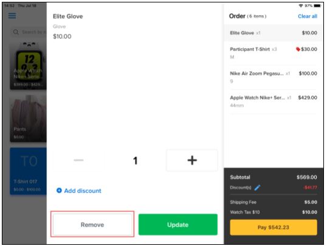Check the battery status icon
The height and width of the screenshot is (246, 327).
317,5
